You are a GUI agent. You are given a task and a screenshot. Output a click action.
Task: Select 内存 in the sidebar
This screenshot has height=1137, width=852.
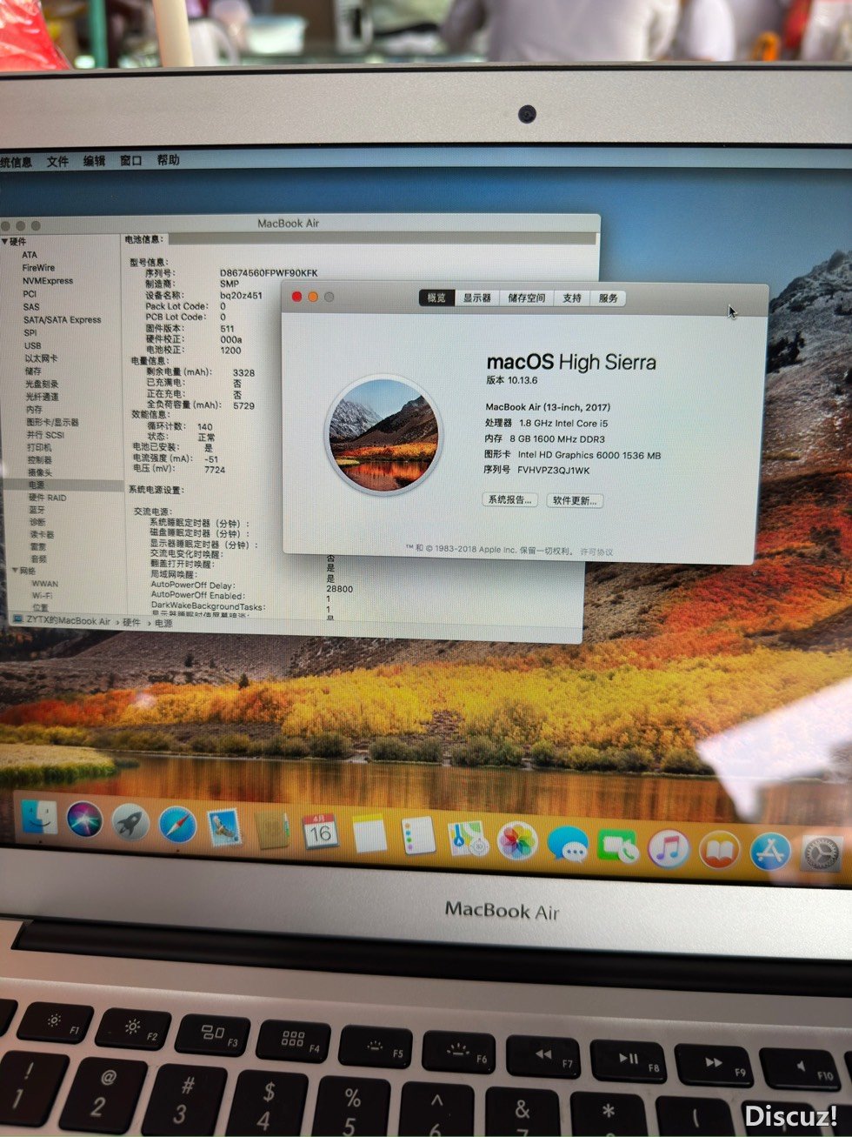pyautogui.click(x=34, y=409)
